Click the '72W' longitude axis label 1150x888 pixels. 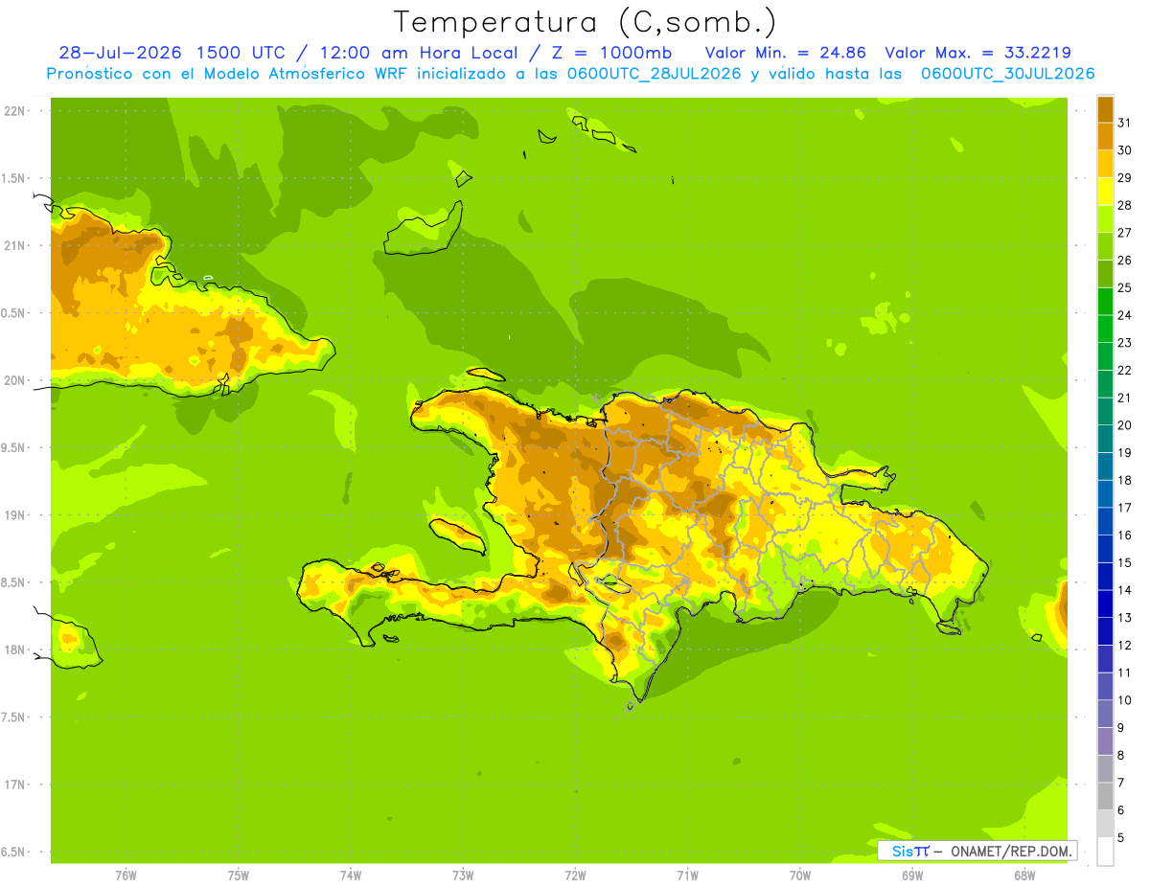[575, 876]
